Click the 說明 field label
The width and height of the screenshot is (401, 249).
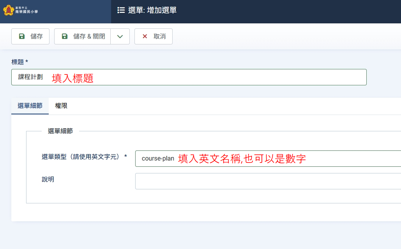pyautogui.click(x=48, y=179)
